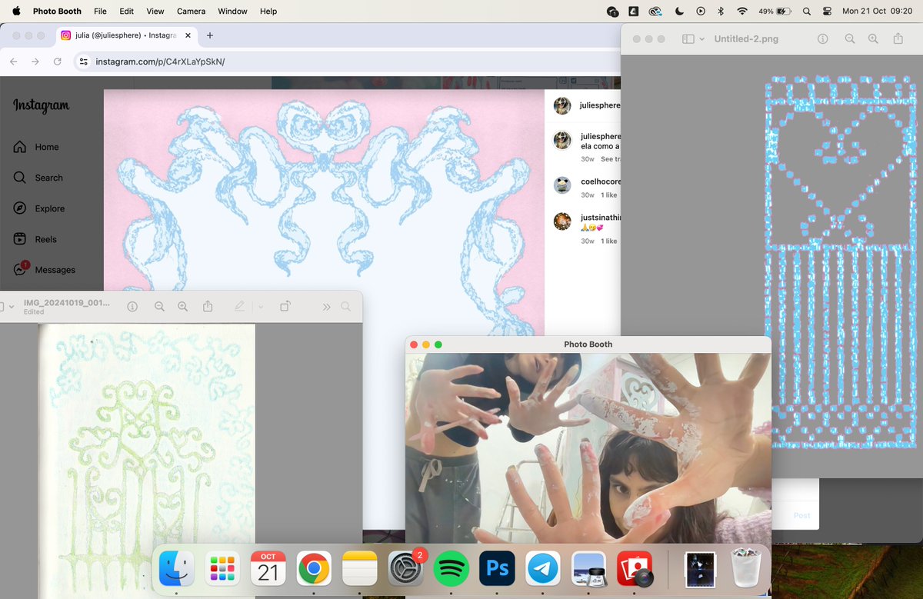This screenshot has height=599, width=923.
Task: Zoom in on Untitled-2.png Preview window
Action: tap(873, 38)
